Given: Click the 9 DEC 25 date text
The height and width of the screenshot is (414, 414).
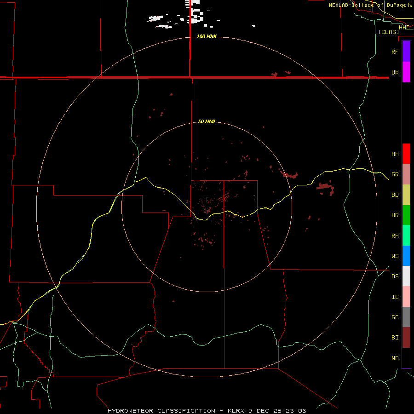Looking at the screenshot, I should (x=265, y=411).
